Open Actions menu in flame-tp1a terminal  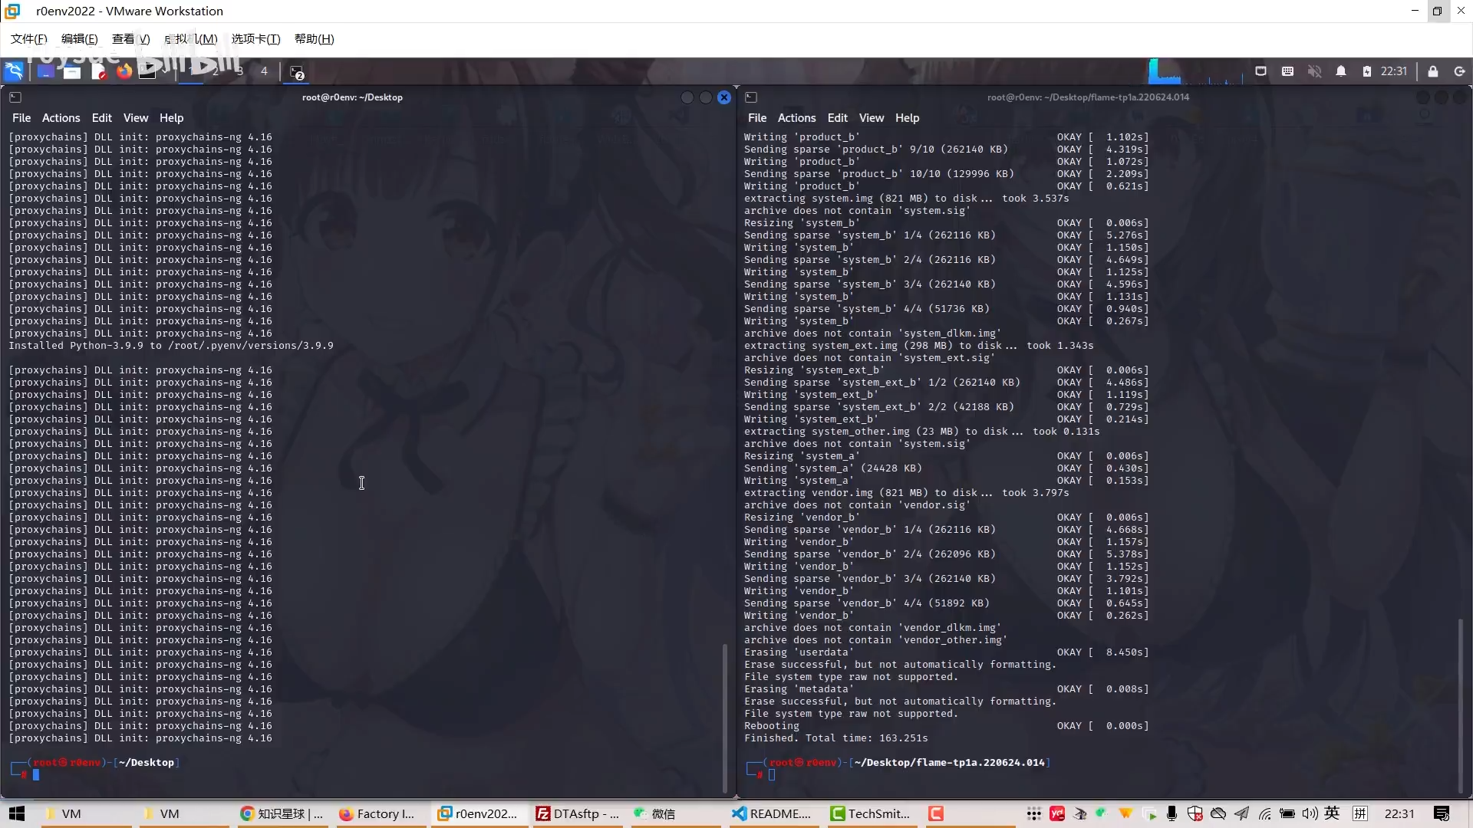(x=796, y=118)
